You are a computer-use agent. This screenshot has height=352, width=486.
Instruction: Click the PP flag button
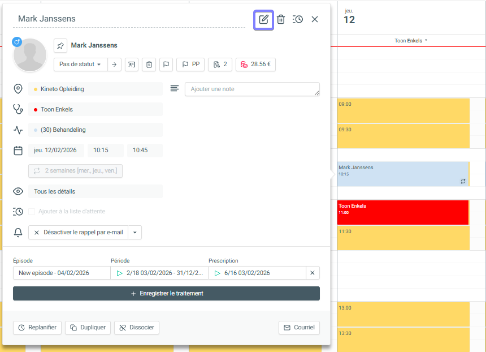pos(190,65)
